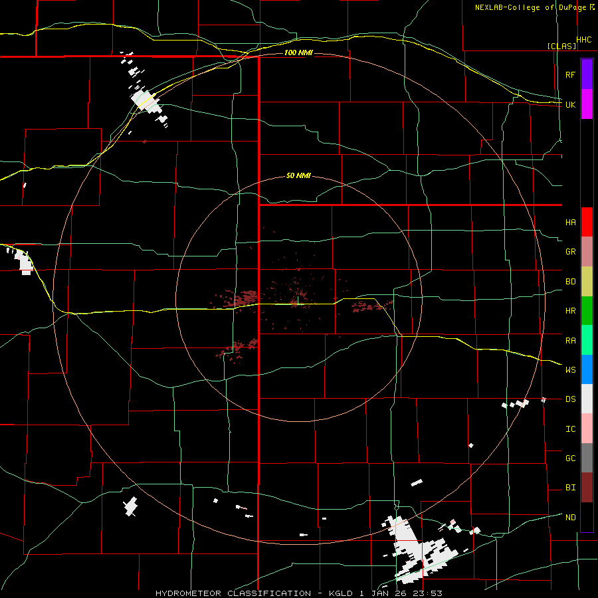Click the 100 NMI range ring label
598x598 pixels.
(x=298, y=52)
